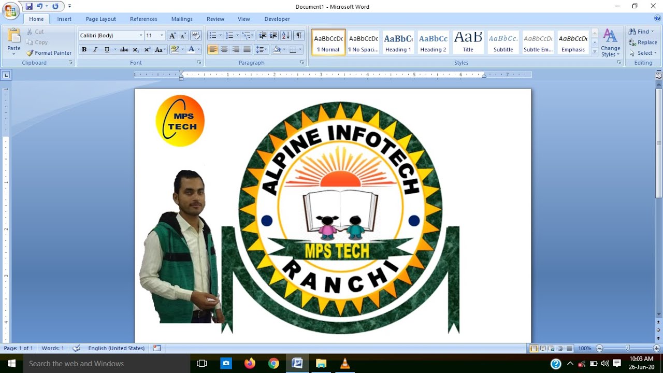Click the Save icon in Quick Access
Viewport: 663px width, 373px height.
tap(29, 6)
